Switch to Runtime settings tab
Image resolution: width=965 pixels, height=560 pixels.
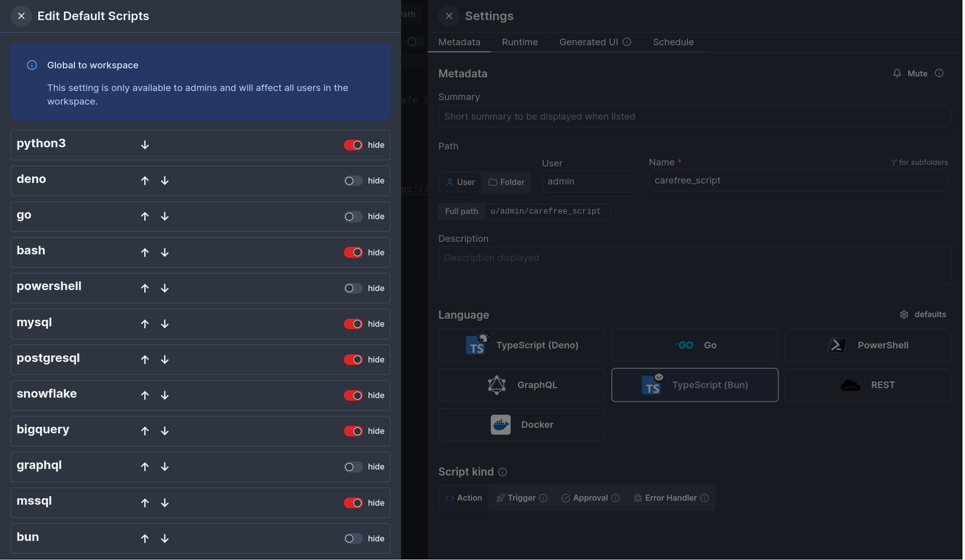(520, 42)
